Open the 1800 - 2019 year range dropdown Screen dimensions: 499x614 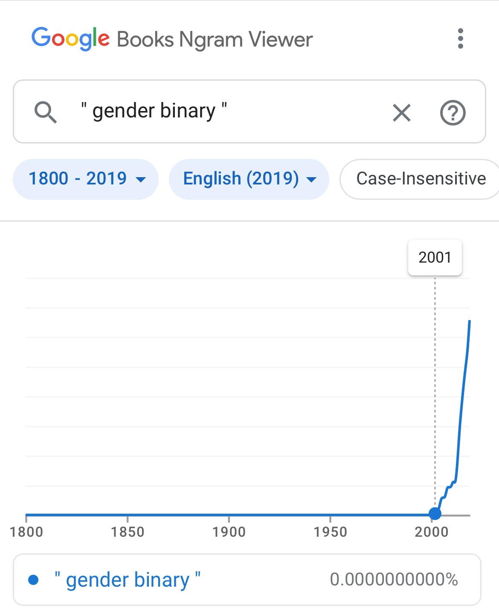tap(86, 178)
